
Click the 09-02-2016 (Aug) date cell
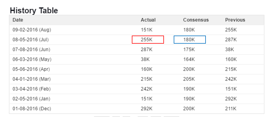click(32, 30)
